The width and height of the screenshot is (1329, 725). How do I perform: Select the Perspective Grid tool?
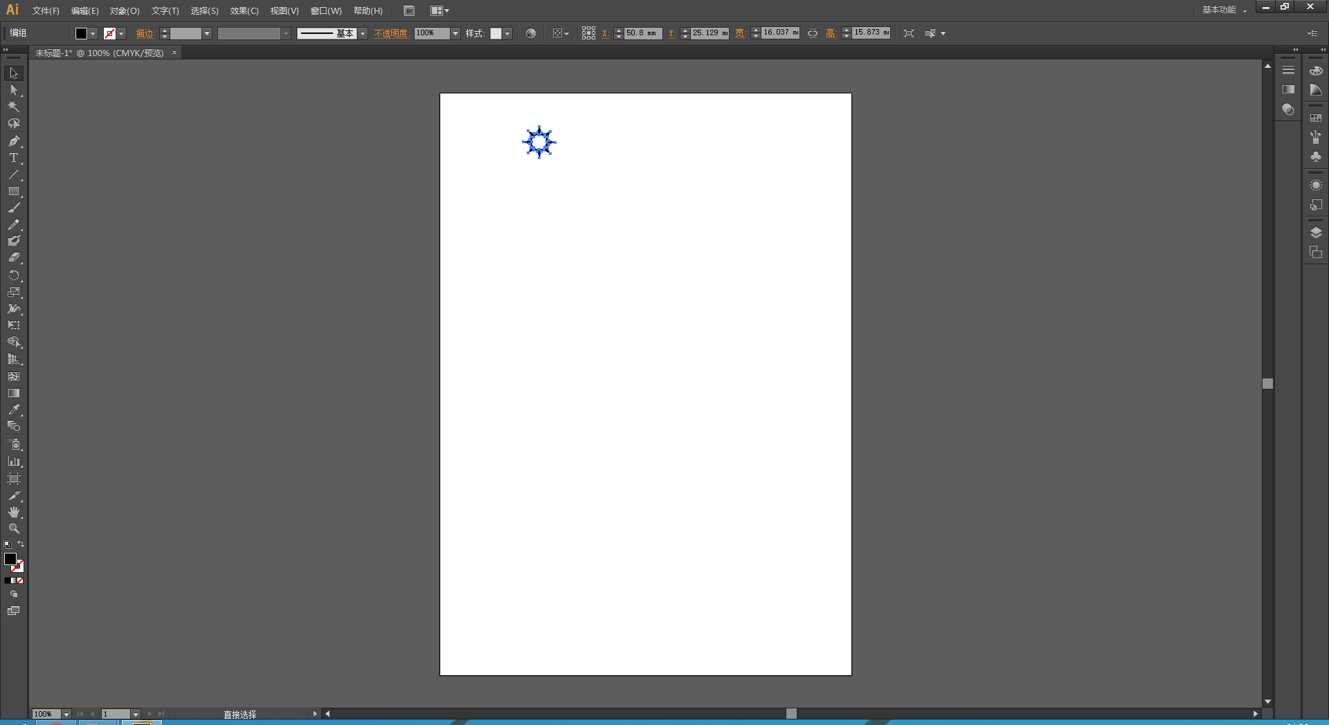pyautogui.click(x=14, y=359)
